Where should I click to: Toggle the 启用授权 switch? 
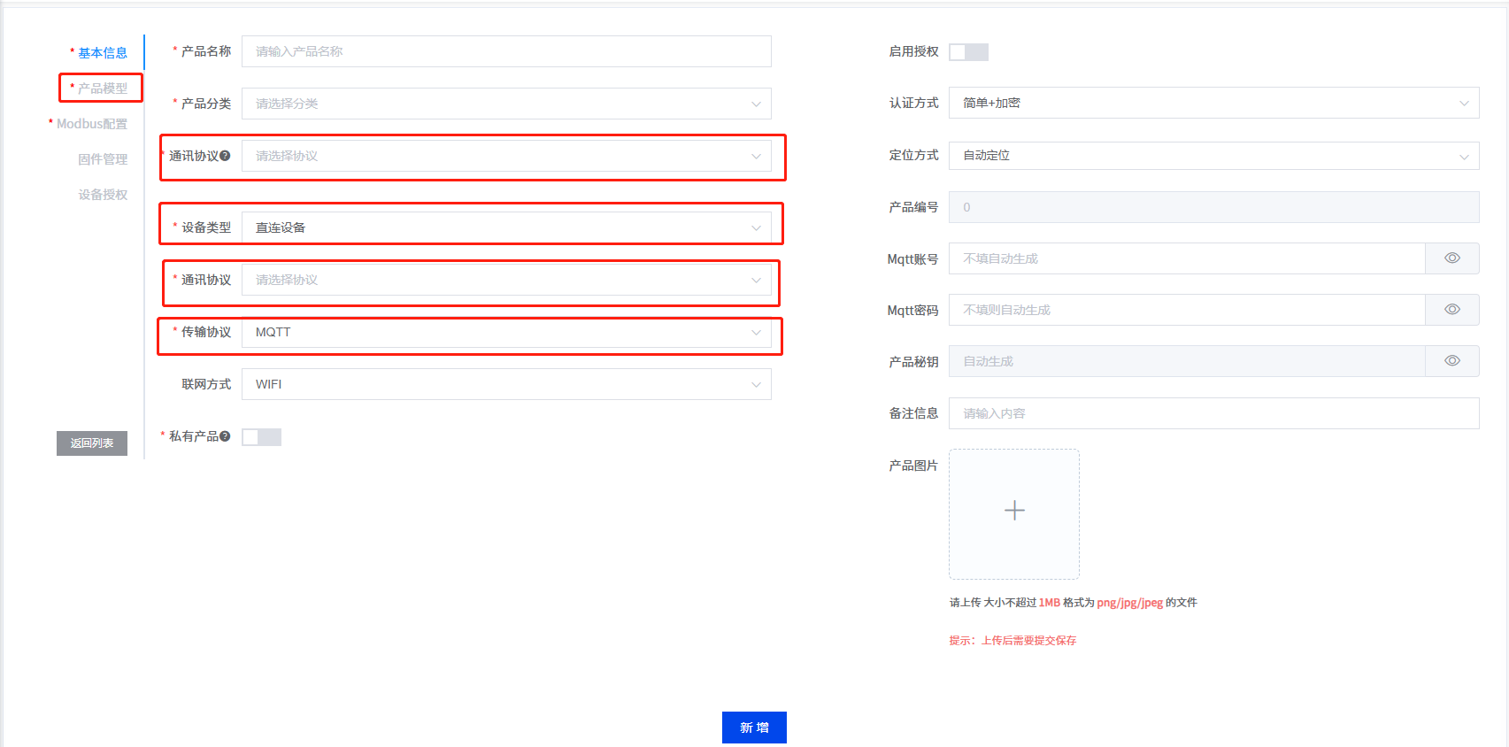point(968,52)
